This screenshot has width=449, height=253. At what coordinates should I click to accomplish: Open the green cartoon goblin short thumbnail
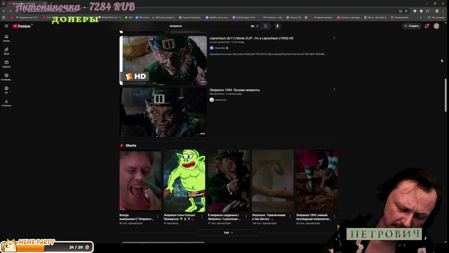(184, 181)
